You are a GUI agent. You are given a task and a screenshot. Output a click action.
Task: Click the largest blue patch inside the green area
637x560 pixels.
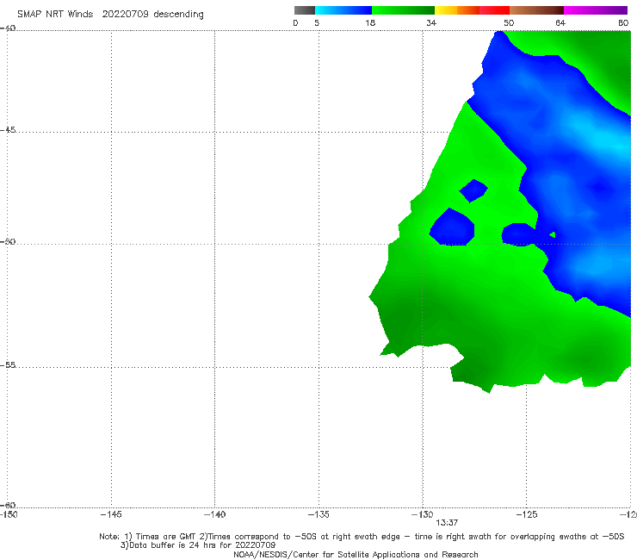(x=452, y=227)
